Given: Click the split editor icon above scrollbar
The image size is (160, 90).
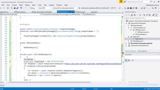Looking at the screenshot, I should (122, 17).
